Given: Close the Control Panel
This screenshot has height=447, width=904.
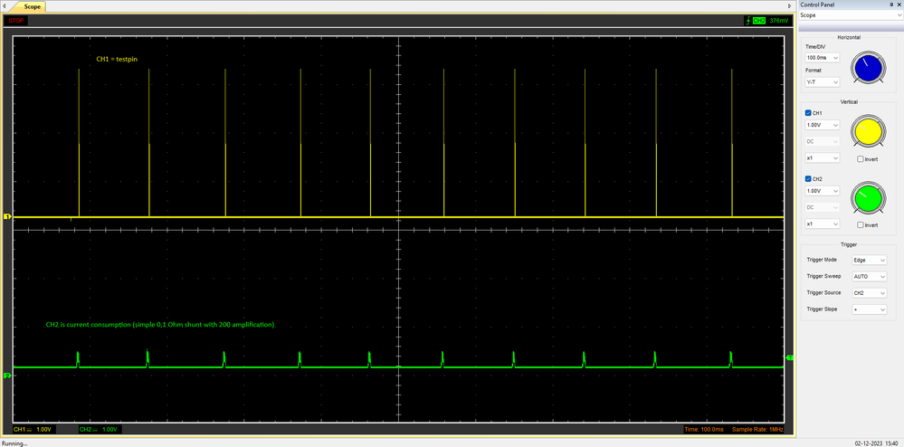Looking at the screenshot, I should click(899, 5).
